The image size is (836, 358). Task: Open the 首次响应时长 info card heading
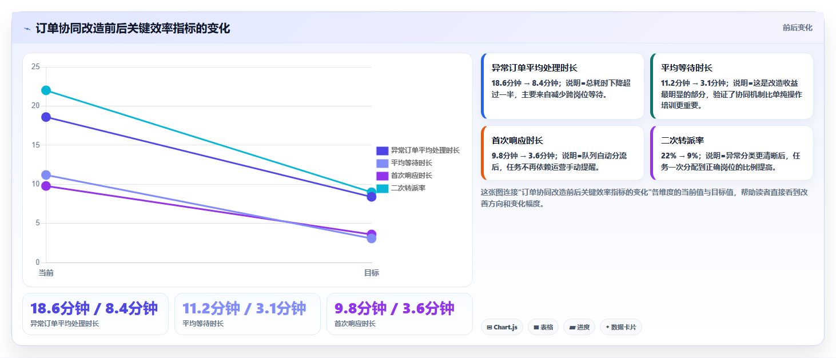click(x=517, y=140)
